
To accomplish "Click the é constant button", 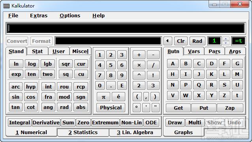I will point(118,97).
